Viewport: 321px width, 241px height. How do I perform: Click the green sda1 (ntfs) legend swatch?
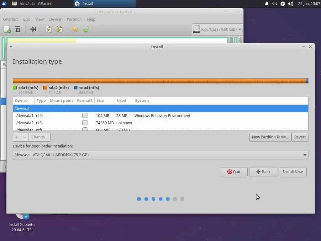[x=15, y=88]
